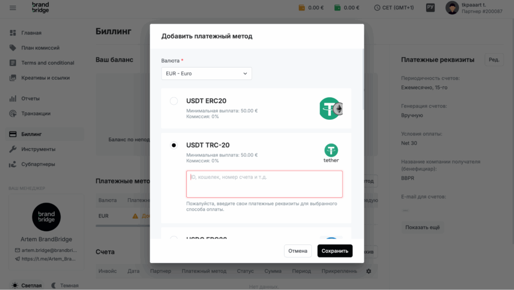Click the Главная dashboard icon
514x290 pixels.
tap(13, 33)
